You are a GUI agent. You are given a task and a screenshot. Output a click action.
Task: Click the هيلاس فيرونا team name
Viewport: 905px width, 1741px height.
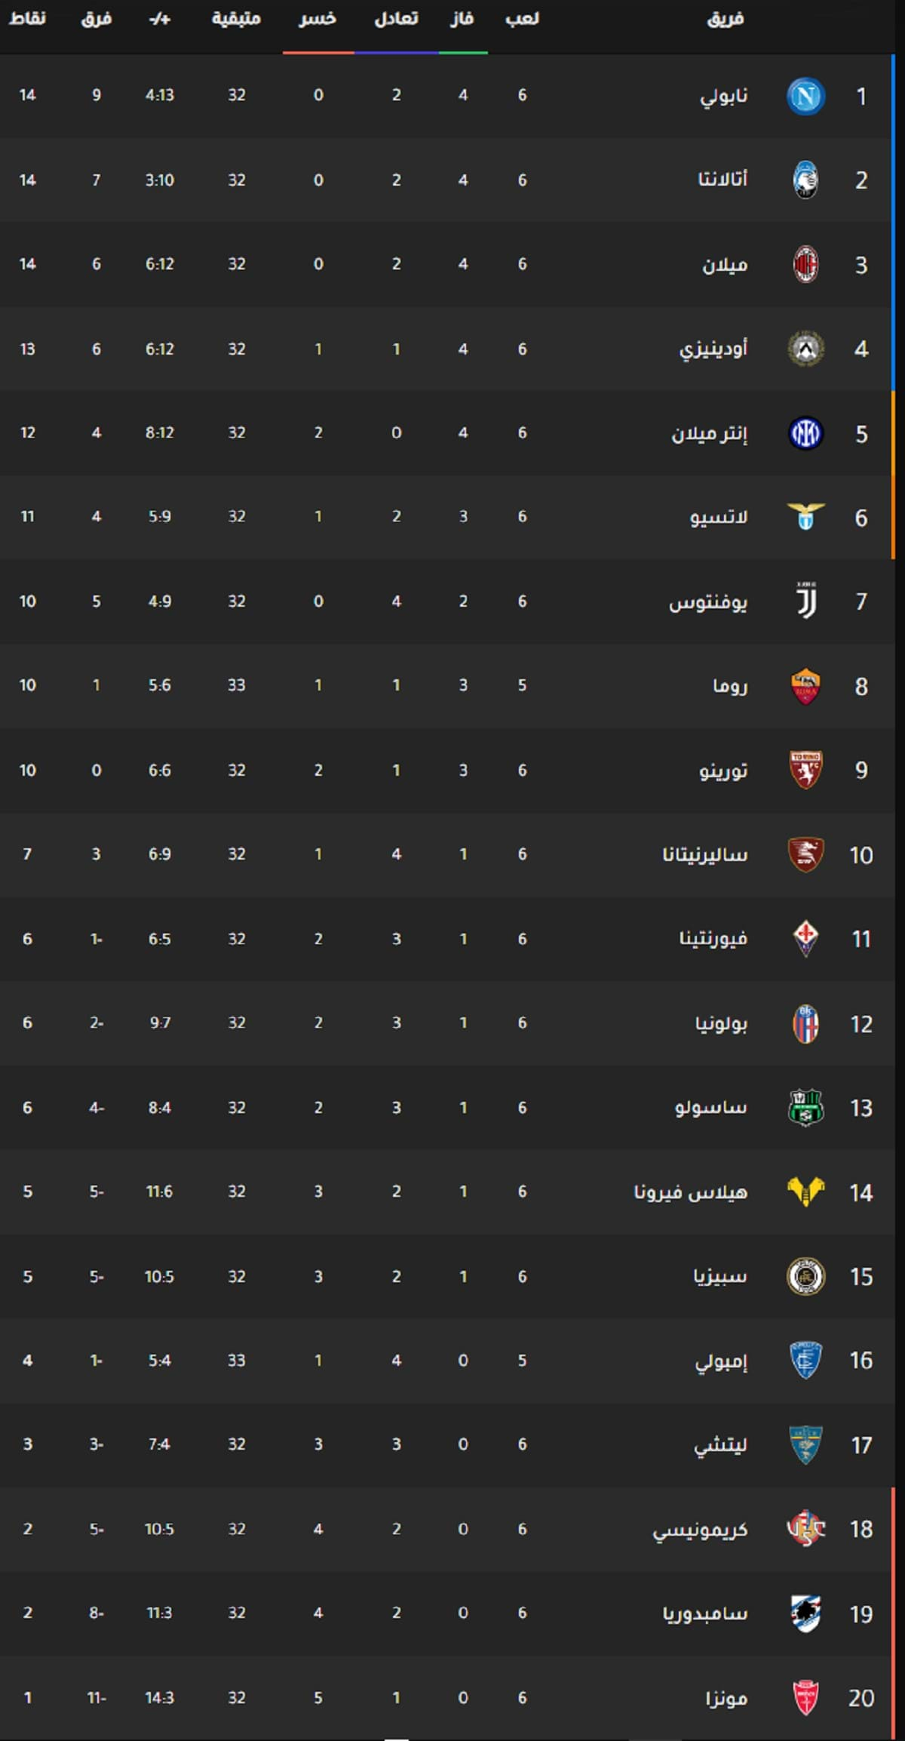691,1192
